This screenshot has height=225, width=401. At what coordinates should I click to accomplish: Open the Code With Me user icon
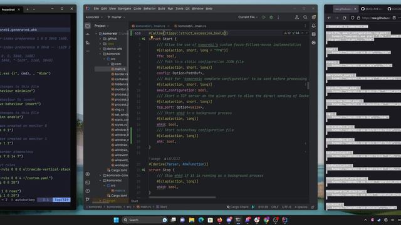click(296, 17)
